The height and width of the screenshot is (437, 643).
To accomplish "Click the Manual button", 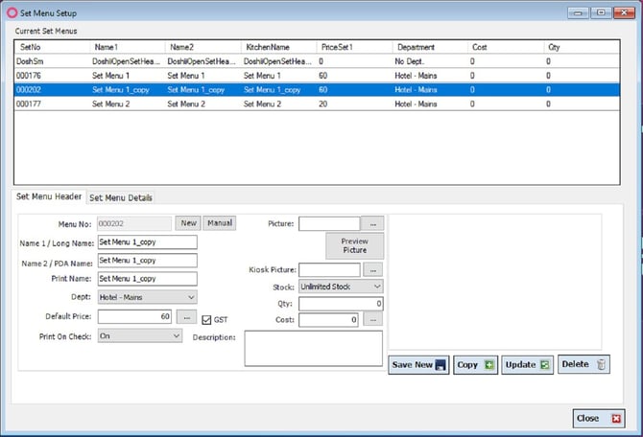I will 220,223.
